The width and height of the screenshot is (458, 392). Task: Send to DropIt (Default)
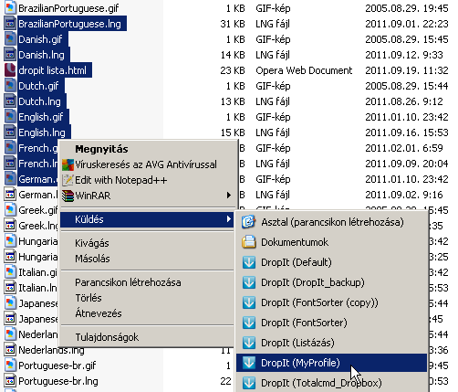pyautogui.click(x=332, y=262)
